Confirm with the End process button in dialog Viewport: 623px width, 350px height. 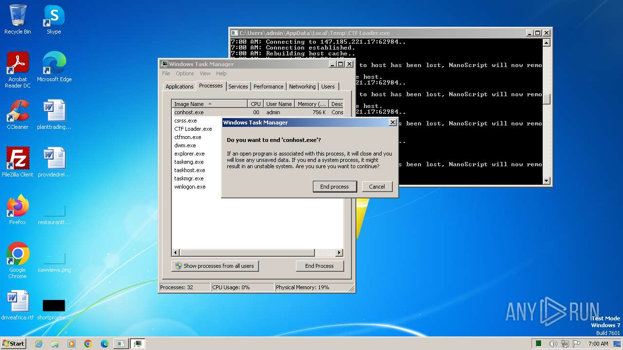[334, 187]
